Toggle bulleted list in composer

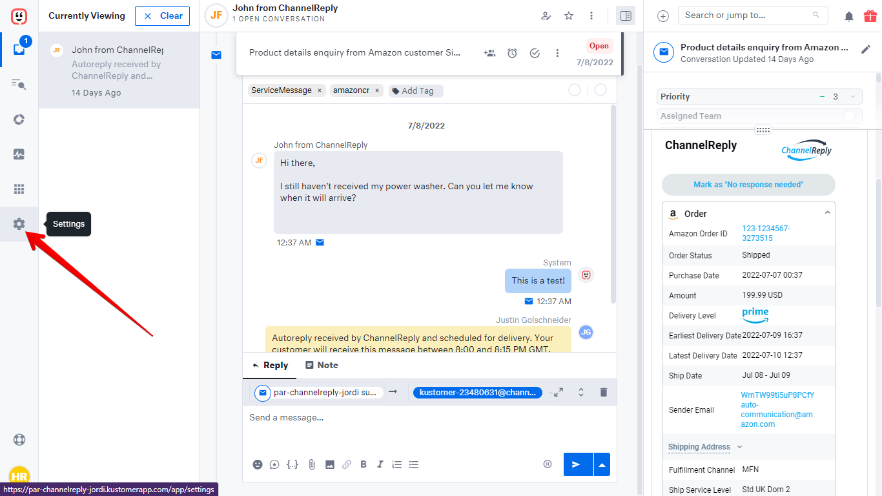(414, 464)
